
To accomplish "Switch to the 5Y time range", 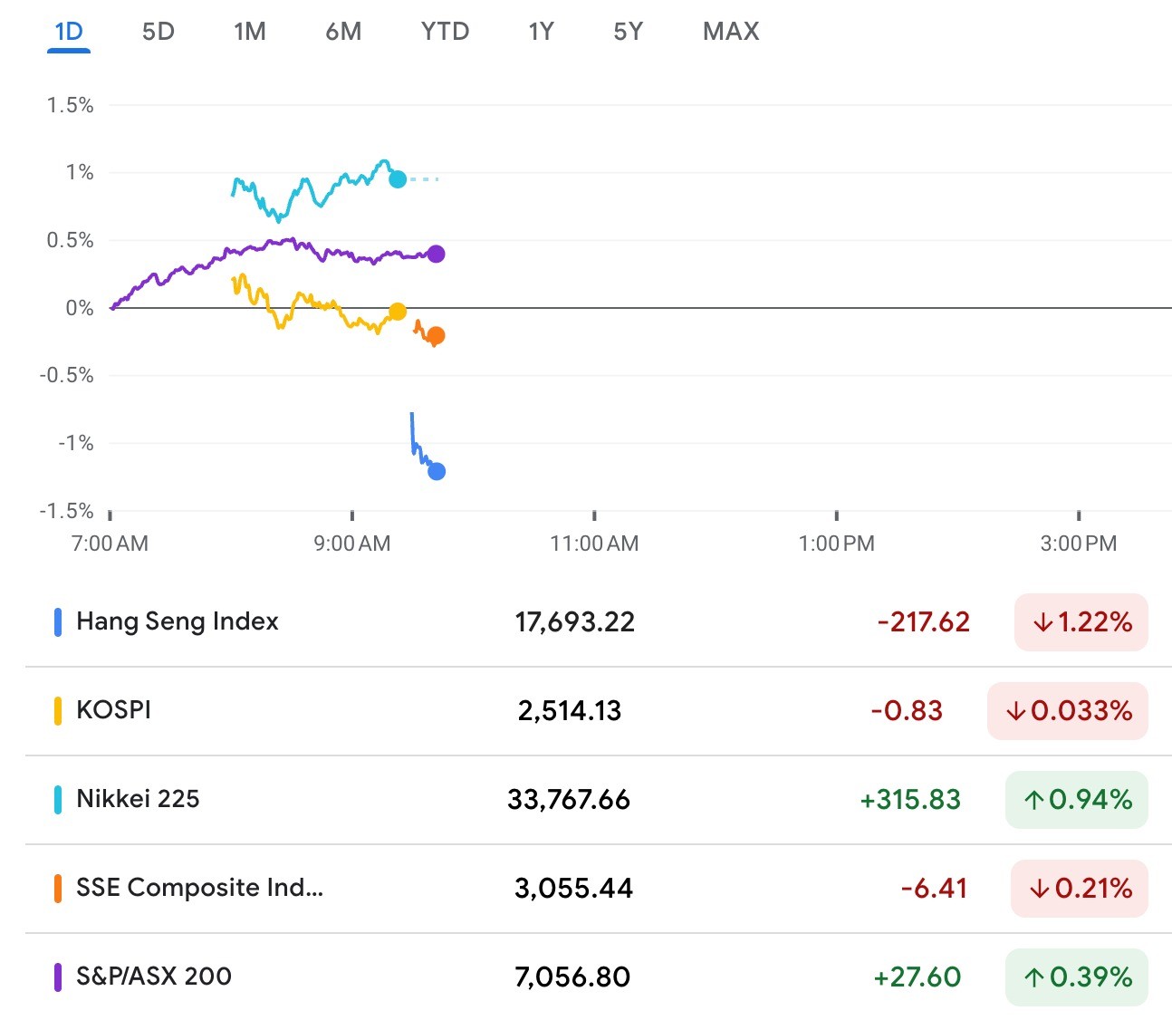I will (x=628, y=32).
